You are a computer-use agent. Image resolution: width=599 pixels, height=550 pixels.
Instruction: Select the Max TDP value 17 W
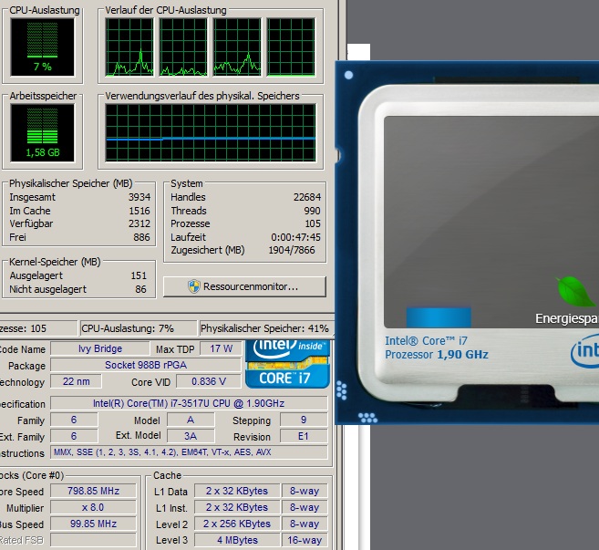[222, 348]
